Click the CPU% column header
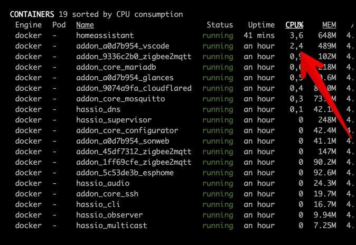Screen dimensions: 356x245 (x=294, y=25)
